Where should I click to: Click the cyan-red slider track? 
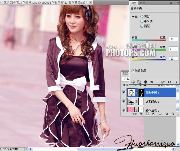[x=148, y=40]
